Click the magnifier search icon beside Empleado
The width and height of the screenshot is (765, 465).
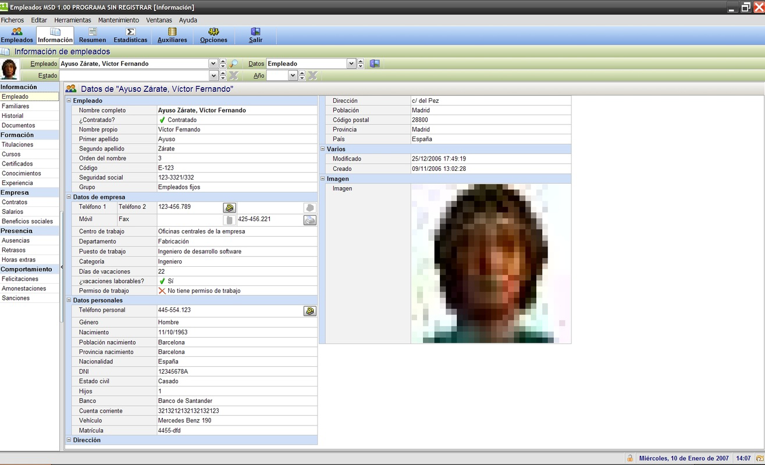click(x=233, y=63)
